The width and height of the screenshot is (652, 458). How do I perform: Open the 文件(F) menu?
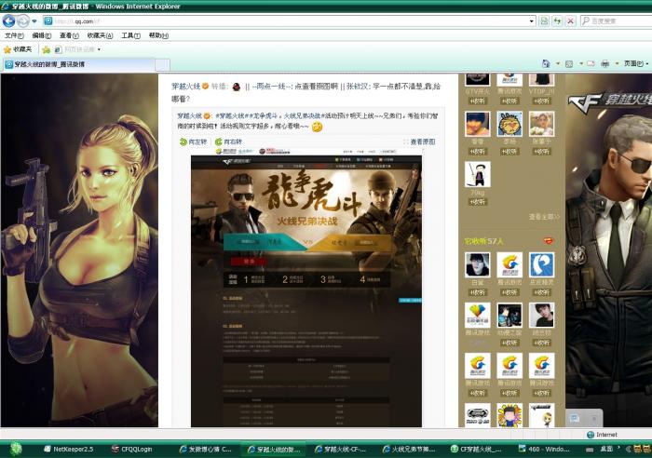click(14, 35)
